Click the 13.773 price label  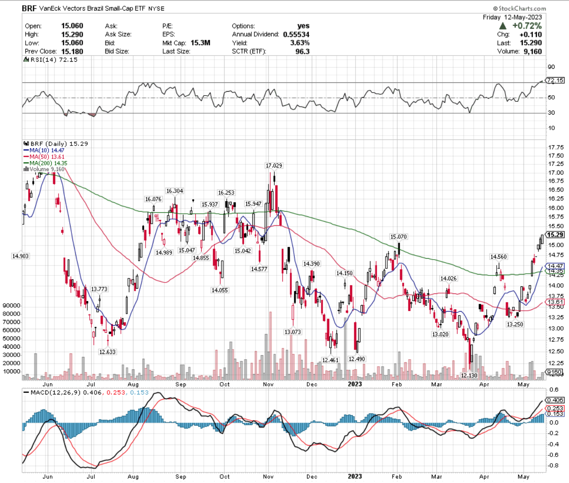coord(99,289)
